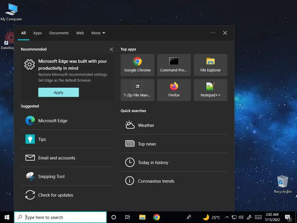Open Google Chrome from Top apps
This screenshot has height=223, width=297.
137,65
